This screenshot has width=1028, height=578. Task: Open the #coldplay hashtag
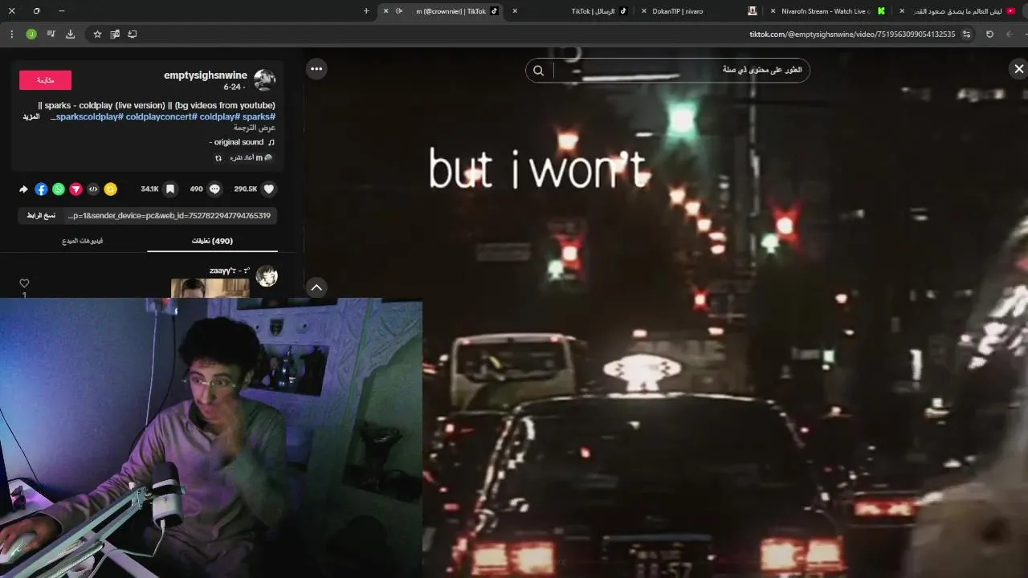point(220,116)
